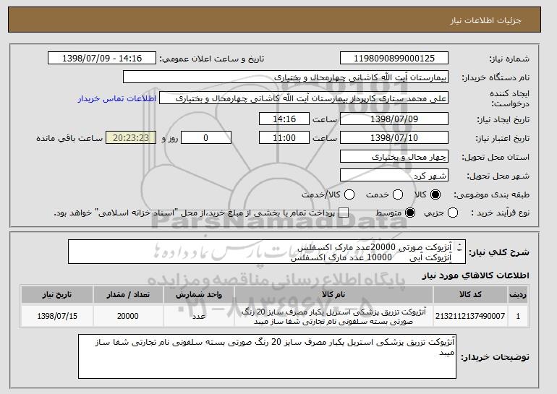Click the row number 1 cell
557x394 pixels.
coord(518,316)
